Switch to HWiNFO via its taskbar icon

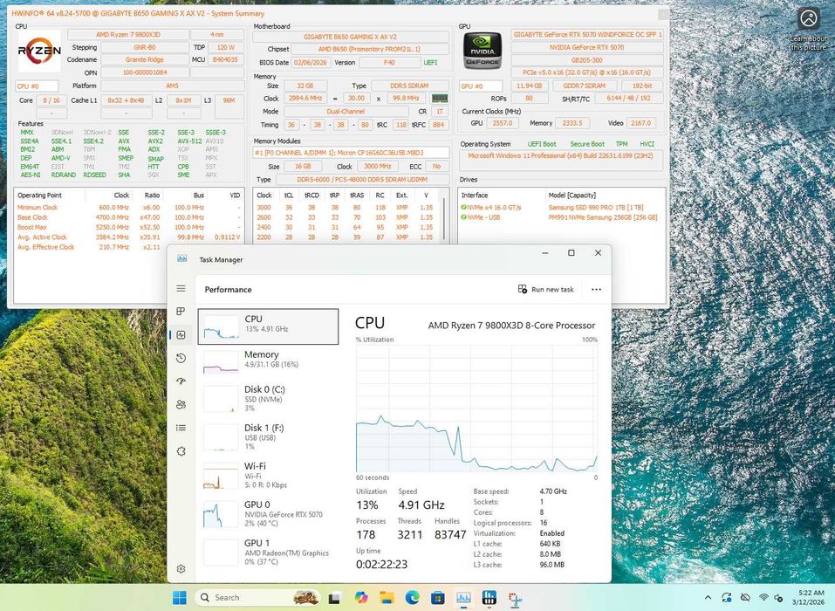click(489, 598)
